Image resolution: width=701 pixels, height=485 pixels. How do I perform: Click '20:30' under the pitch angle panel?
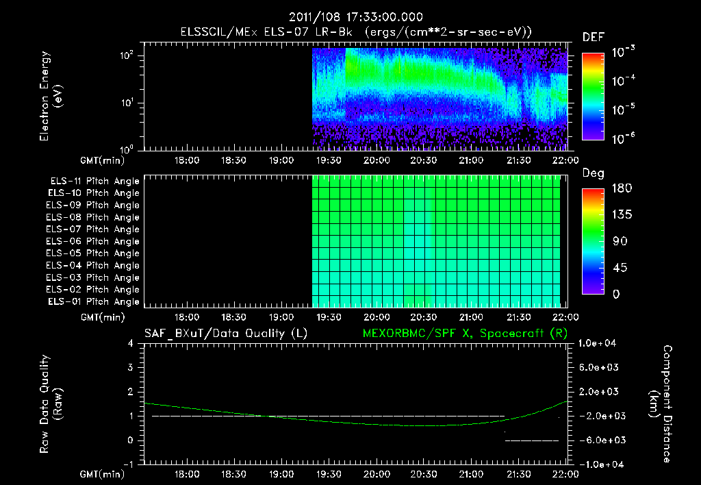point(423,317)
